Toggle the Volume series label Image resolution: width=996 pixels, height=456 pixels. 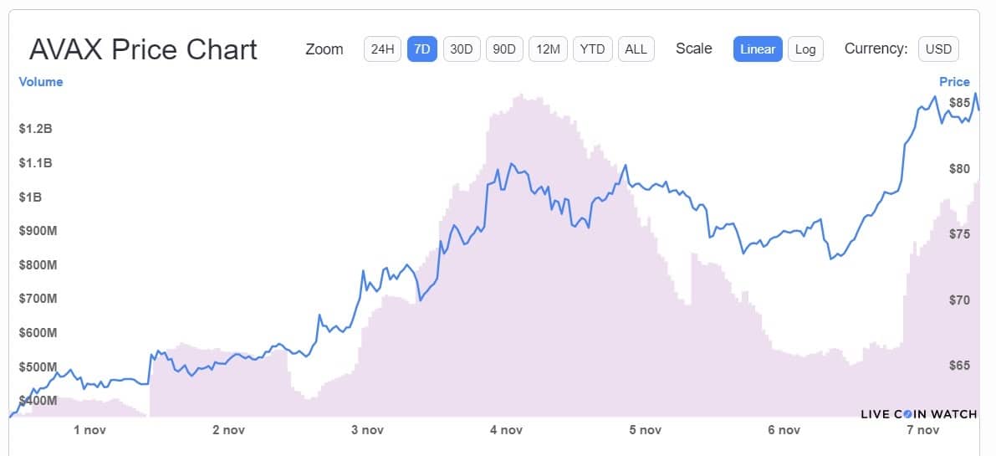(x=41, y=82)
